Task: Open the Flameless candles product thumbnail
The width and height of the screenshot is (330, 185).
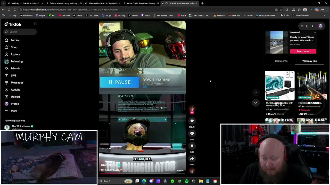Action: click(312, 86)
